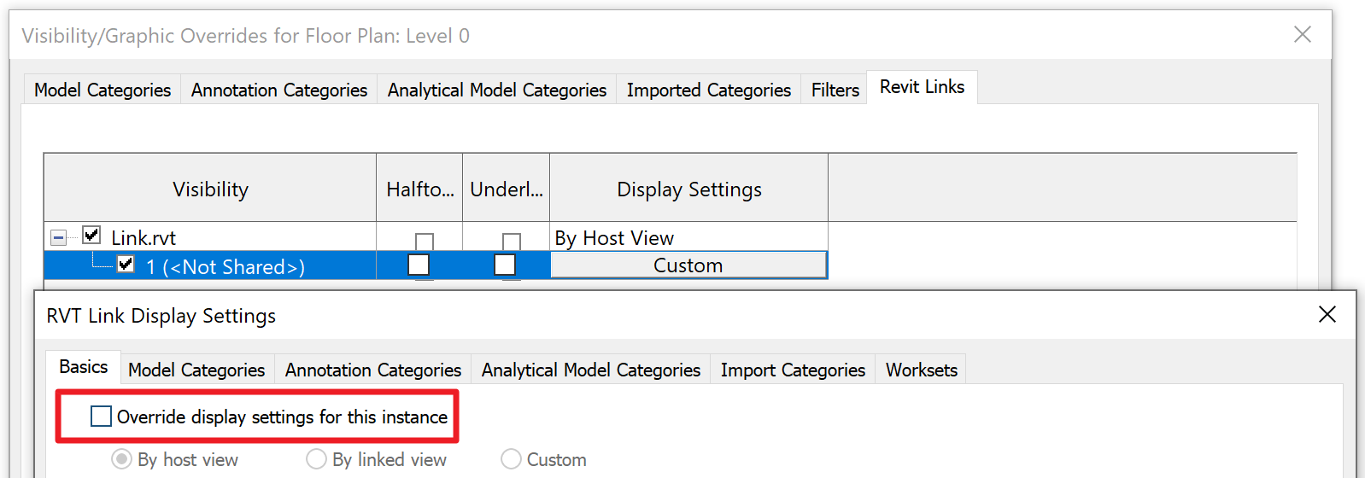Collapse the Link.rvt tree node
Image resolution: width=1365 pixels, height=478 pixels.
tap(58, 237)
